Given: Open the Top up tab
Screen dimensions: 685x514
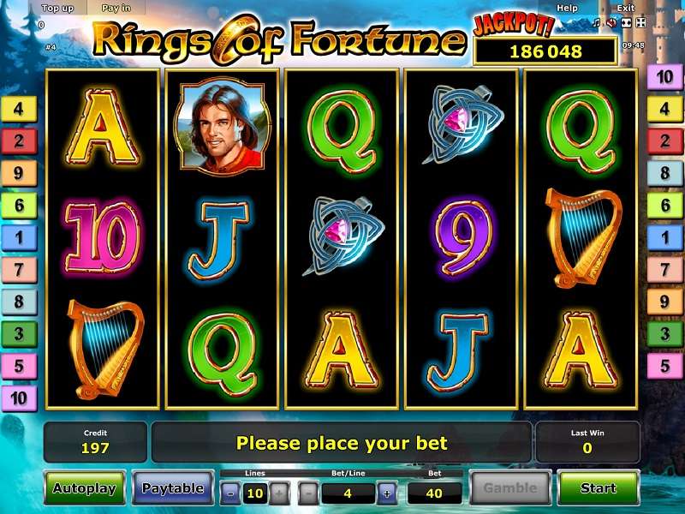Looking at the screenshot, I should click(57, 8).
